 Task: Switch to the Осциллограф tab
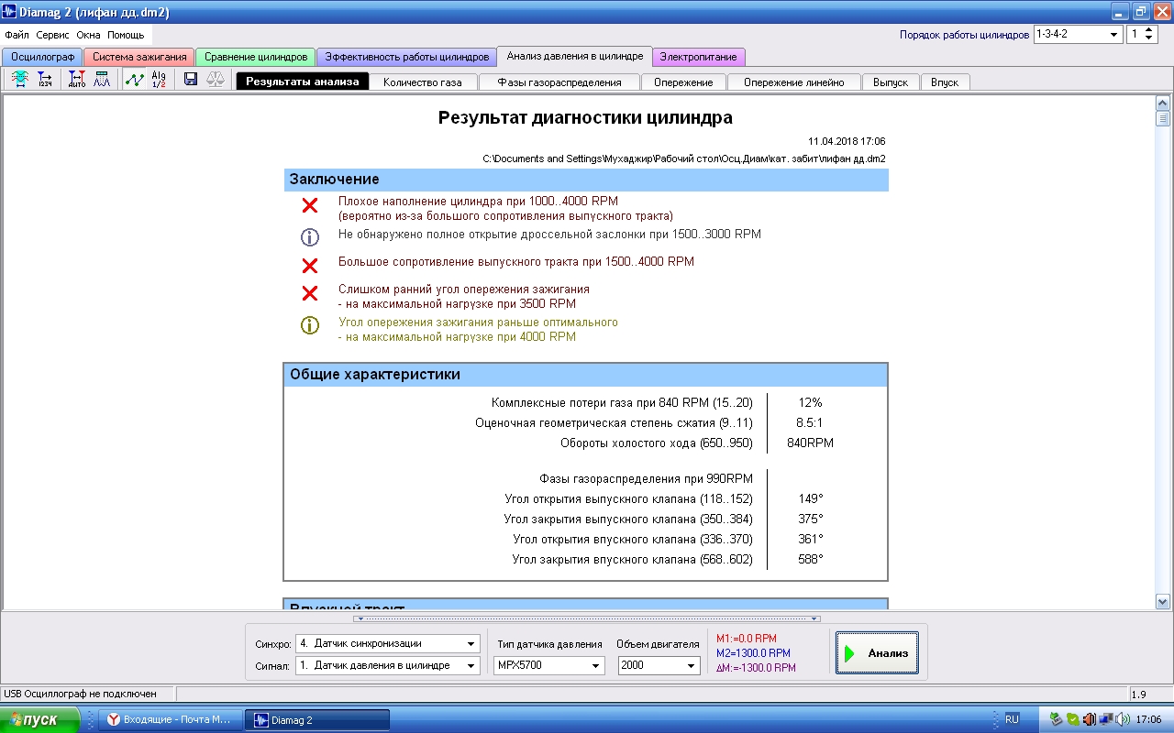click(42, 57)
